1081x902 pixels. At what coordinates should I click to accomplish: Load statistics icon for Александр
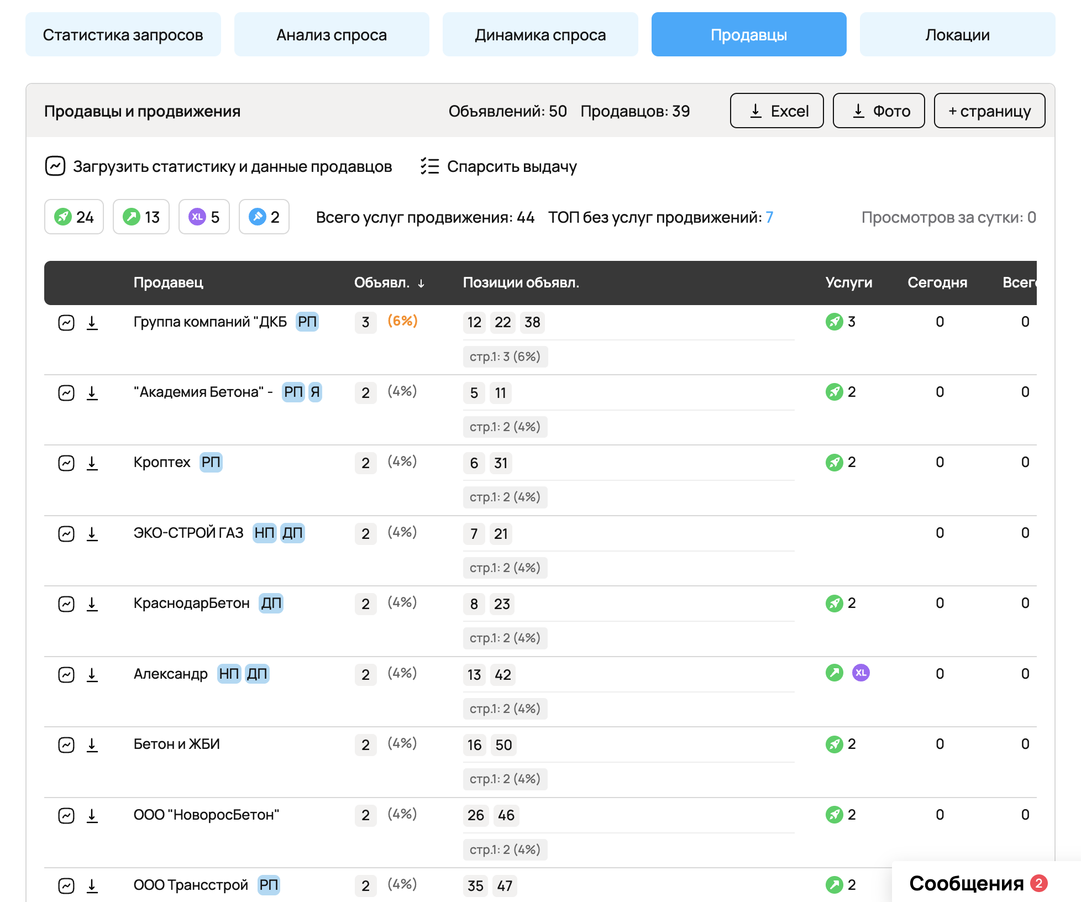coord(66,674)
